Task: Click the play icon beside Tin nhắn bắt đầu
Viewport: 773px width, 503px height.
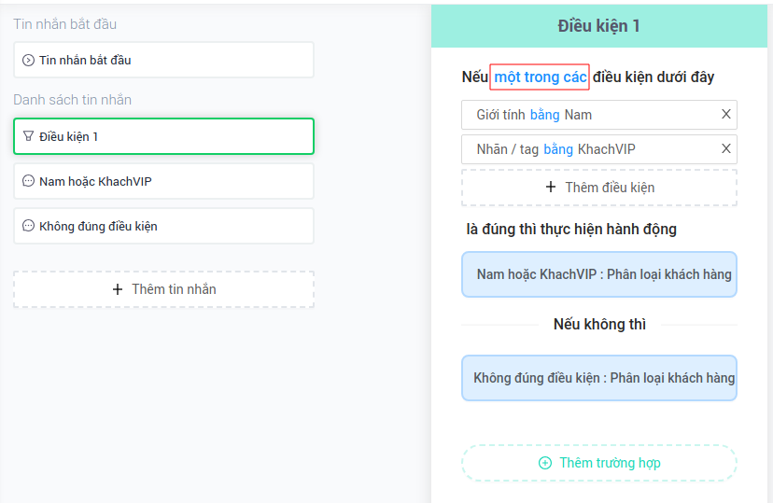Action: tap(29, 60)
